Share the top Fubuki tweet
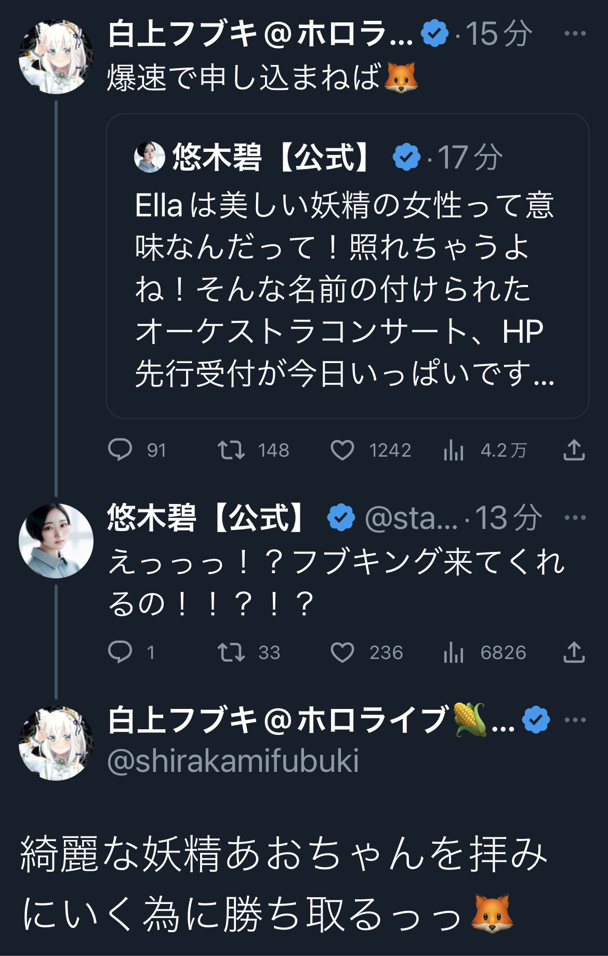Viewport: 608px width, 956px height. [x=574, y=450]
